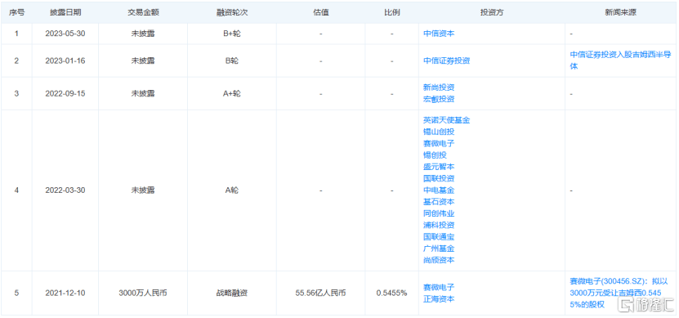This screenshot has height=318, width=679.
Task: Open the 广州基金 investor link
Action: coord(439,249)
